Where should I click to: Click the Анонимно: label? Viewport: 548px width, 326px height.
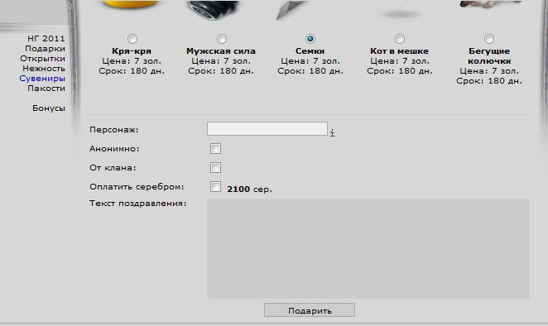pyautogui.click(x=114, y=149)
